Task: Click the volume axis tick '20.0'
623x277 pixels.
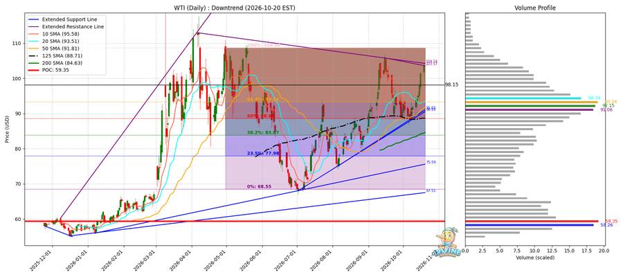Action: tap(604, 251)
